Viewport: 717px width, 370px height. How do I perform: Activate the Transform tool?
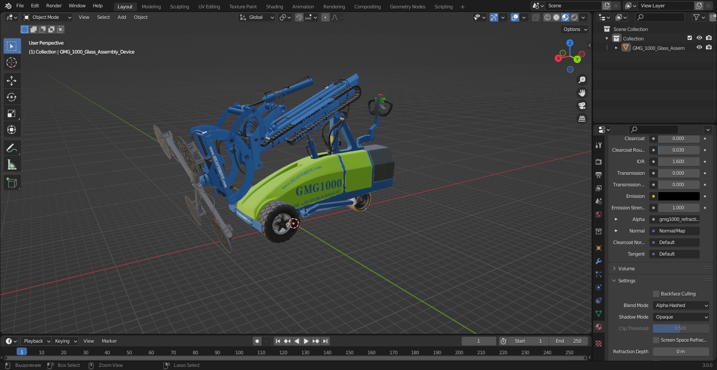click(12, 130)
